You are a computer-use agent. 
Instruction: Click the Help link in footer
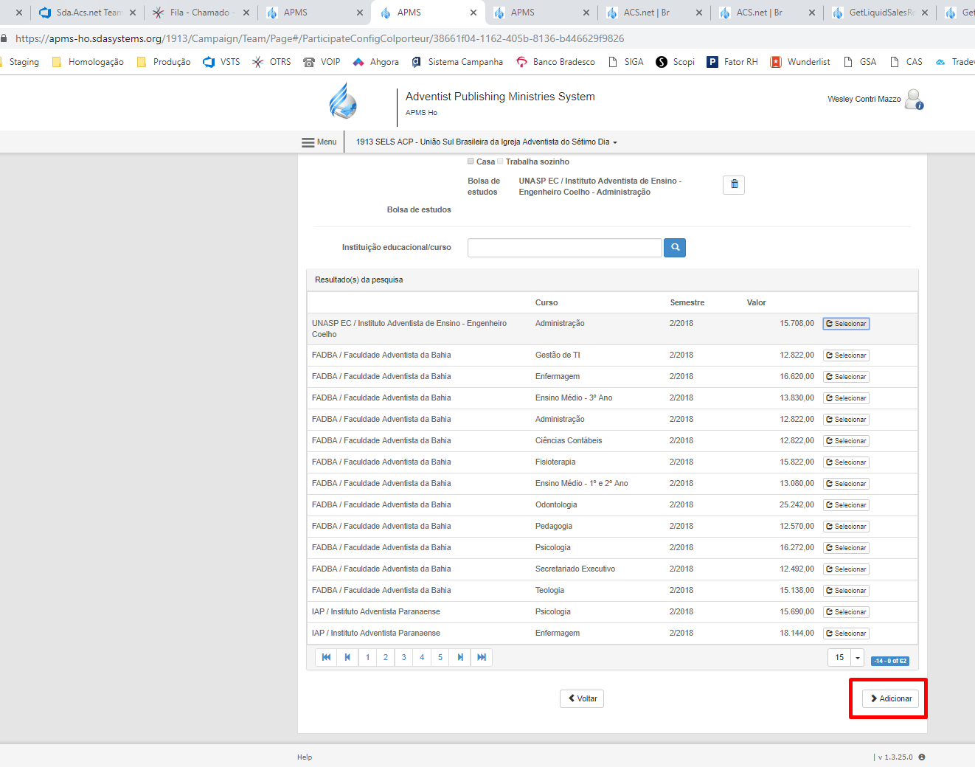point(305,757)
